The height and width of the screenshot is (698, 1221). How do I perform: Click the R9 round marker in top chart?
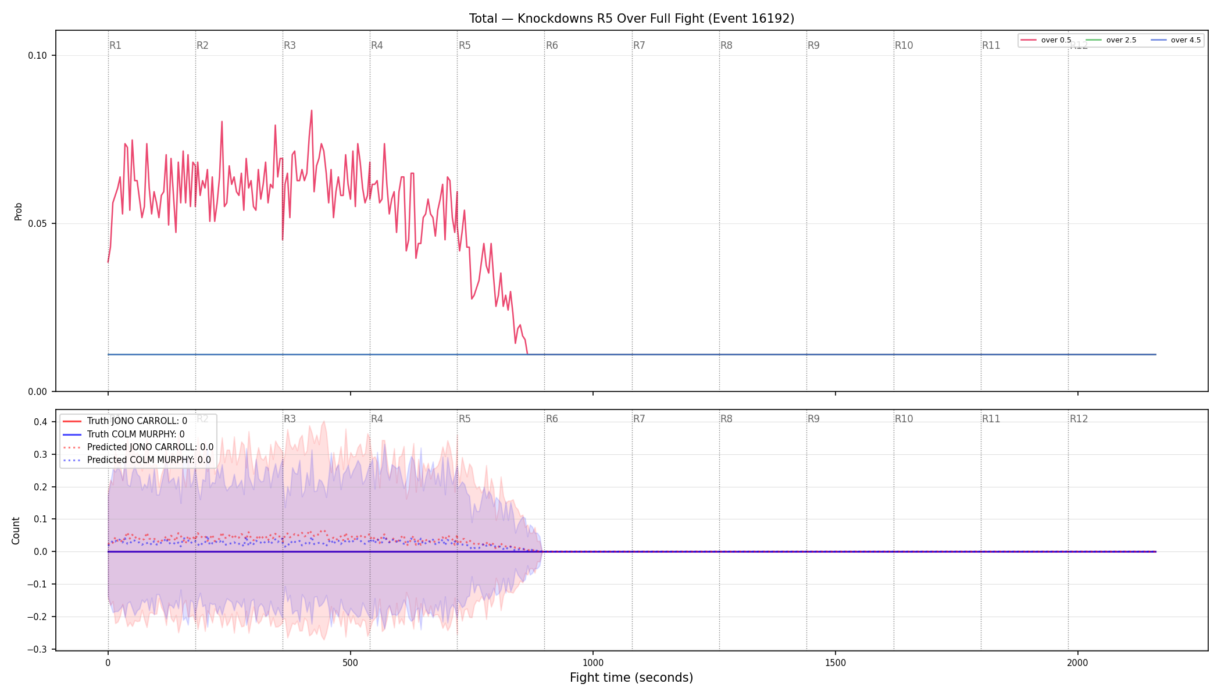(813, 45)
